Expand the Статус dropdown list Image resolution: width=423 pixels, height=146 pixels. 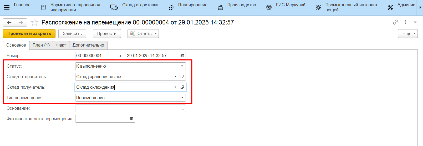182,66
